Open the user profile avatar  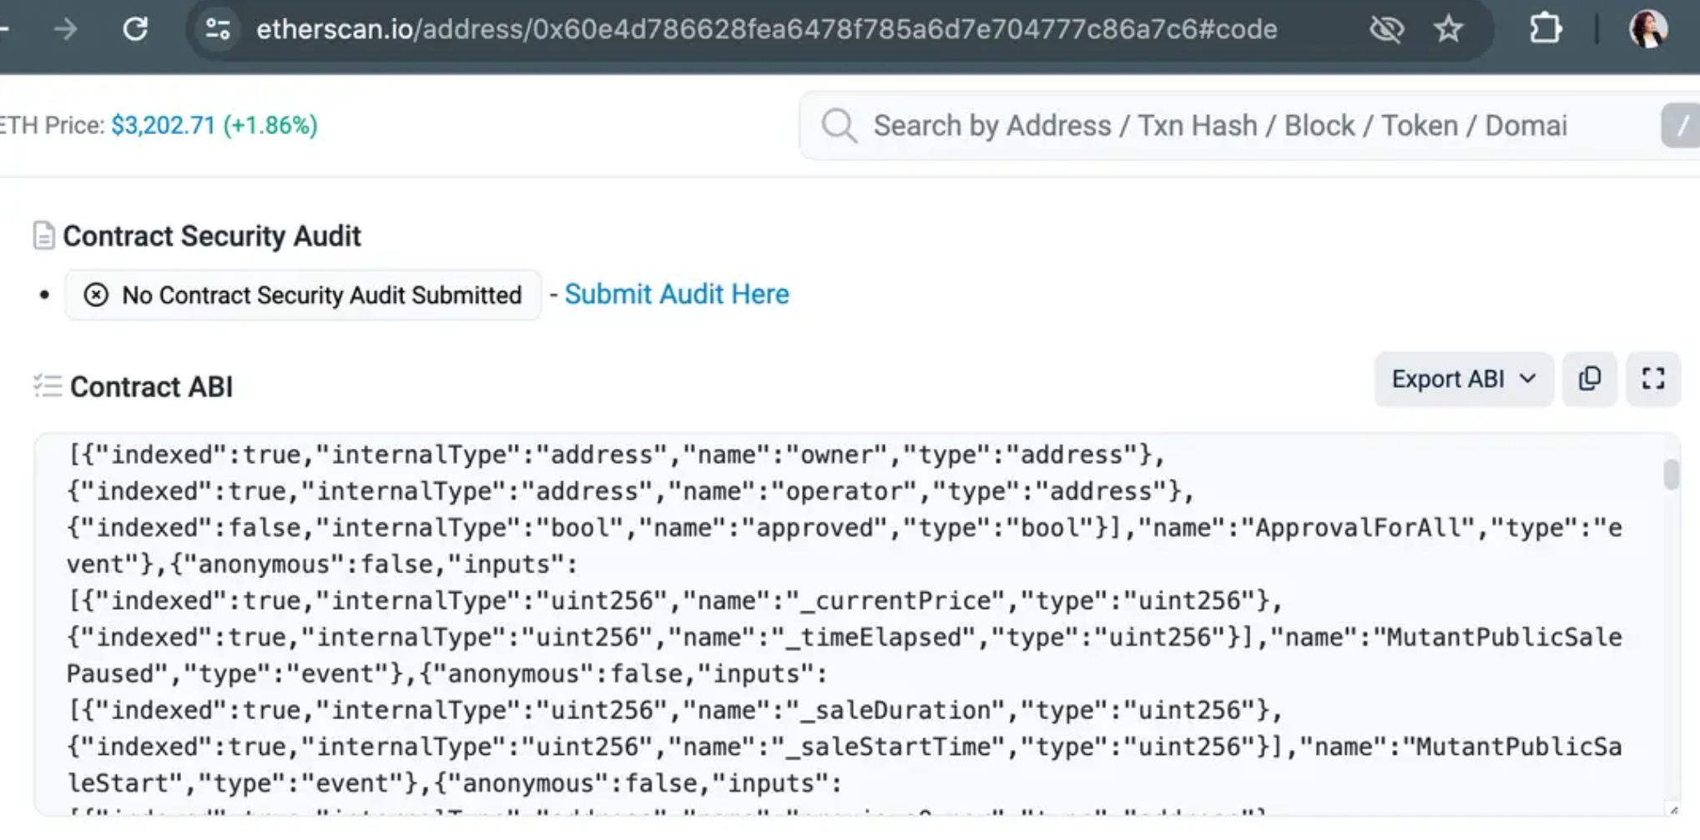point(1648,29)
